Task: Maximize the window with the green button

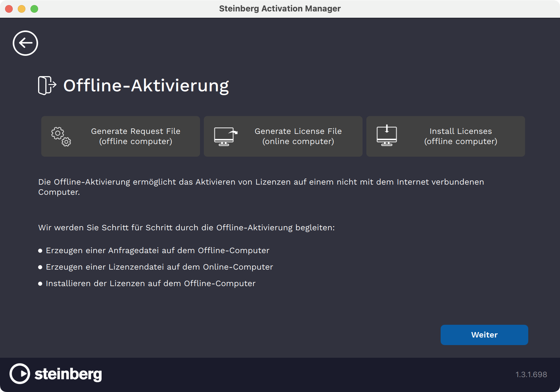Action: 34,9
